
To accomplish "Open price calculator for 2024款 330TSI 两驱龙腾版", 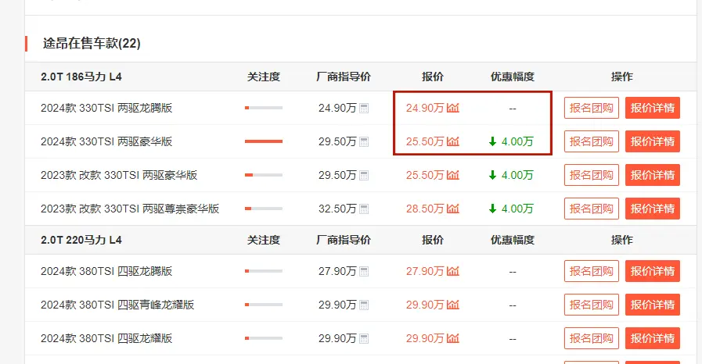I will coord(364,108).
